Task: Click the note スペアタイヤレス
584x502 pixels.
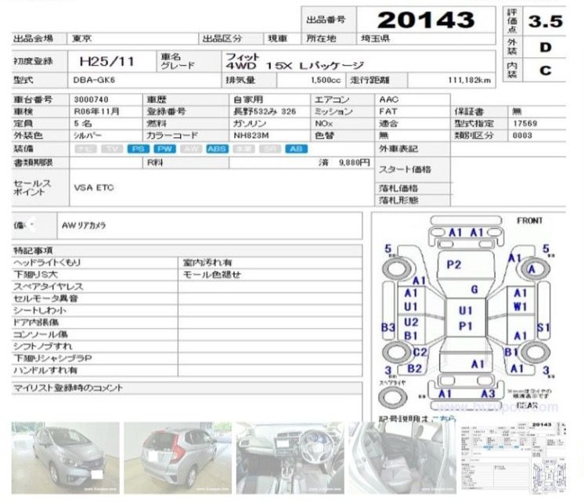Action: tap(48, 287)
